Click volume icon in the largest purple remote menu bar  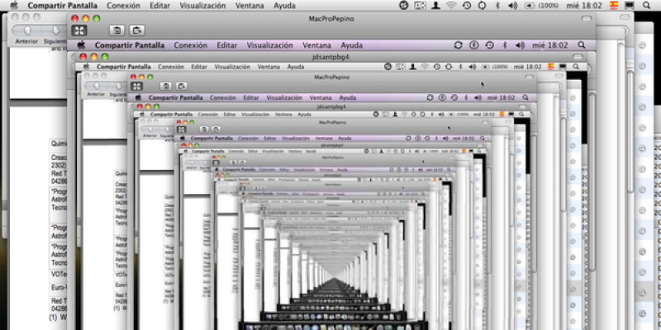(521, 45)
